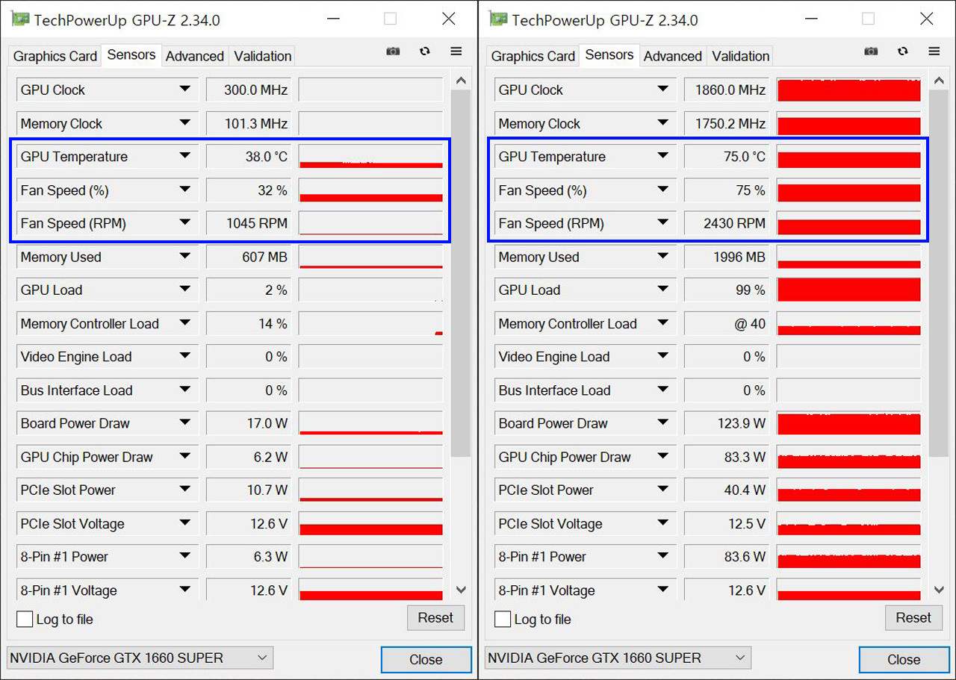Screen dimensions: 956x680
Task: Check the Log to file box below the sensors
Action: point(25,619)
